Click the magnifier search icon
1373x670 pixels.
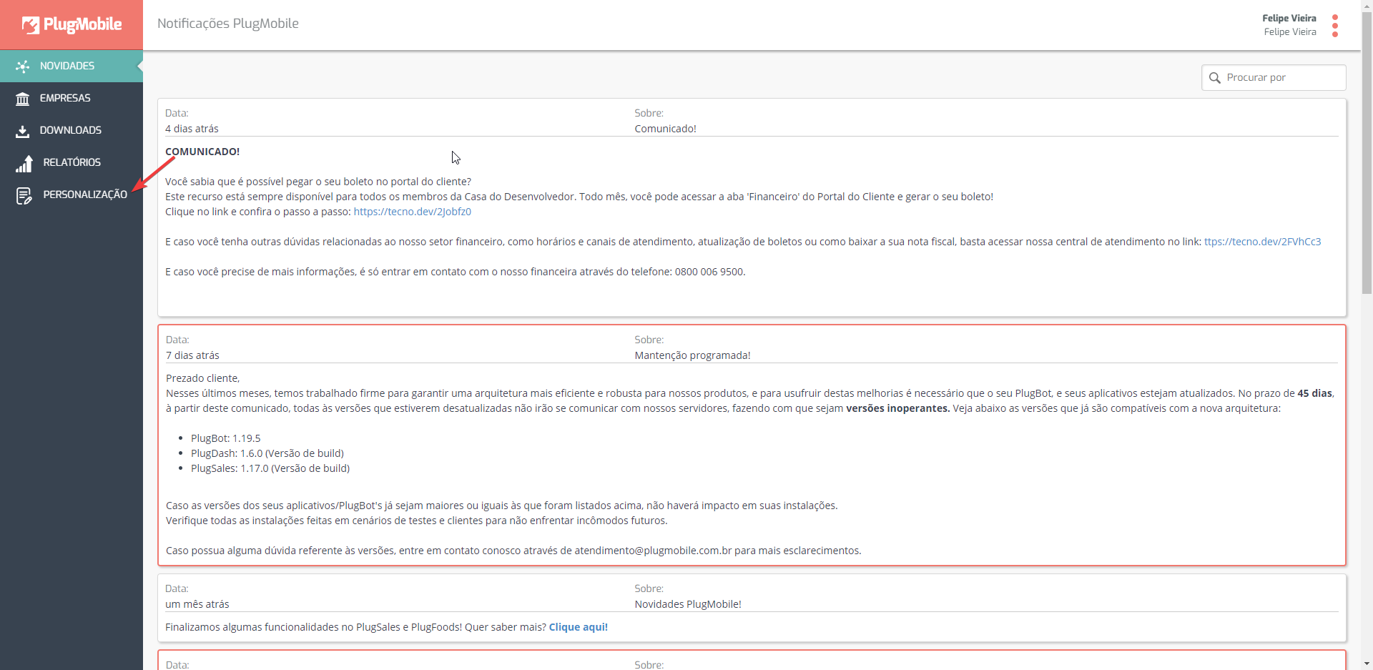click(1214, 78)
